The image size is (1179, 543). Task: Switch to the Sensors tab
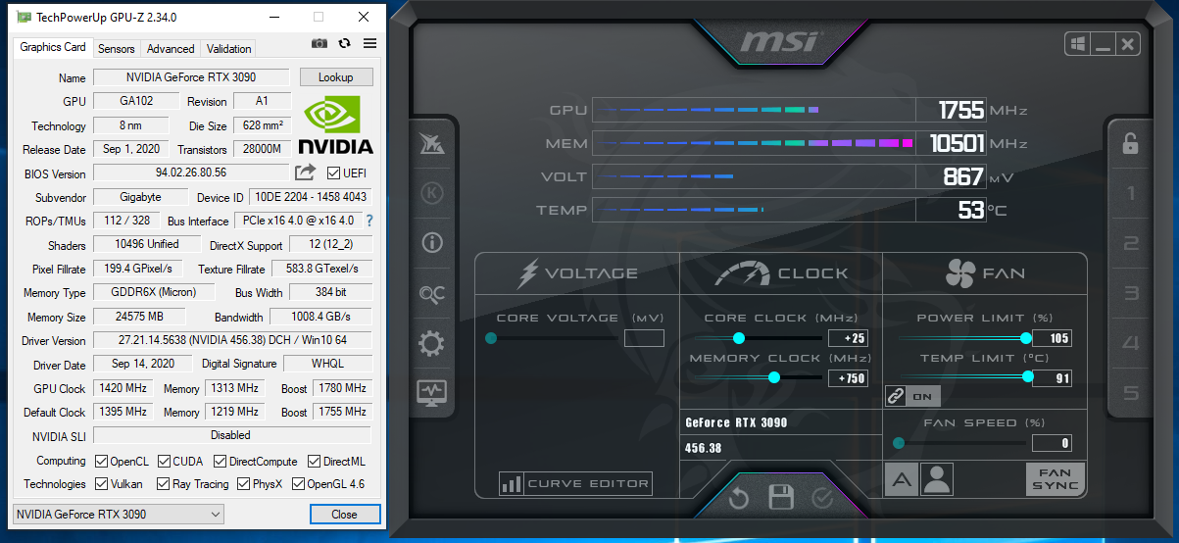tap(117, 48)
